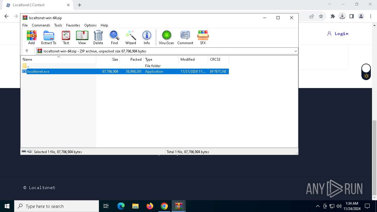The image size is (377, 212).
Task: Toggle Chrome side panel icon
Action: coord(352,16)
